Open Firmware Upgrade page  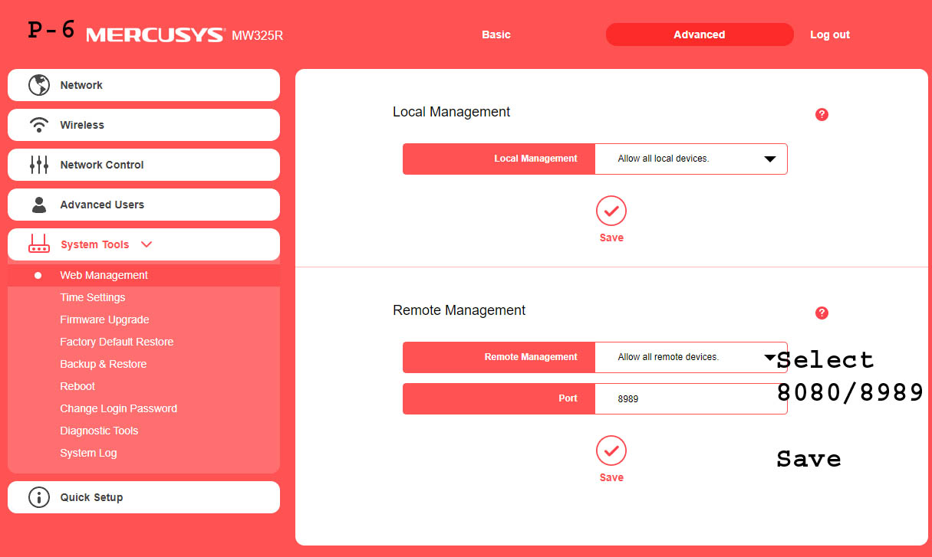[x=104, y=319]
